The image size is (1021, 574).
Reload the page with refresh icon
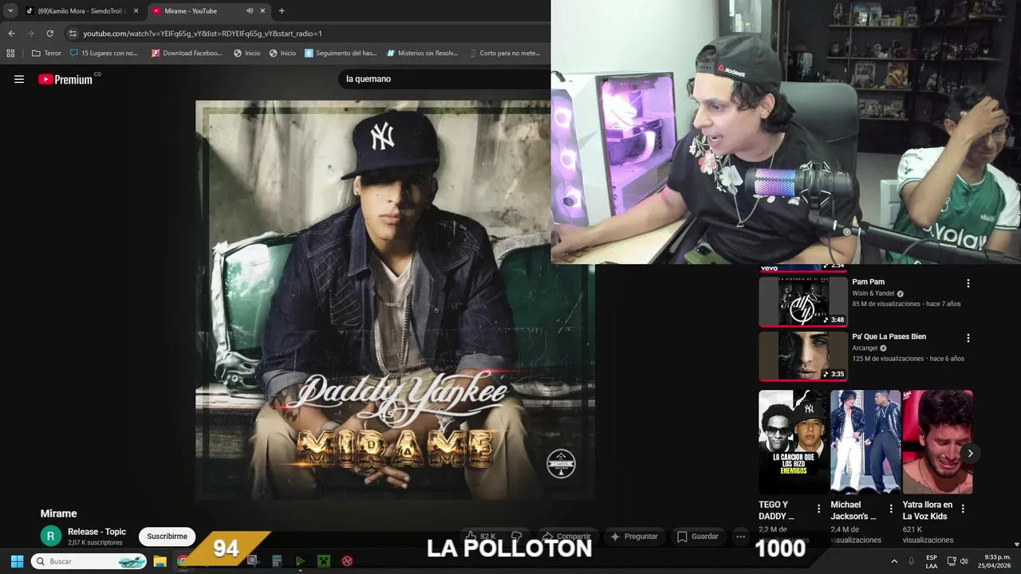49,33
